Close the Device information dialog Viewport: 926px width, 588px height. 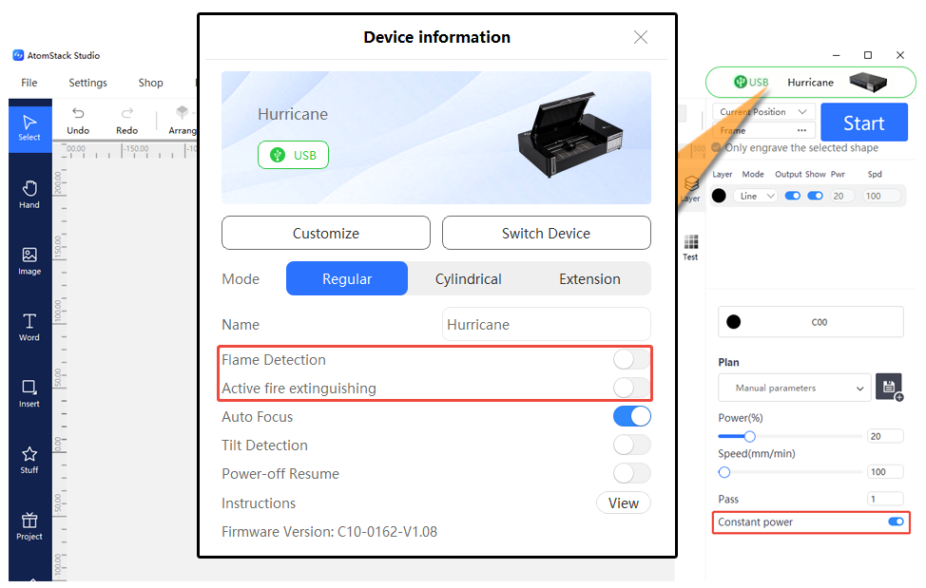[x=641, y=37]
